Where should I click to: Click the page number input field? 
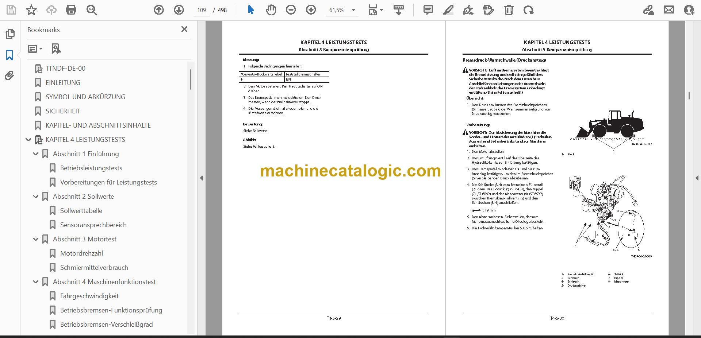[x=202, y=10]
